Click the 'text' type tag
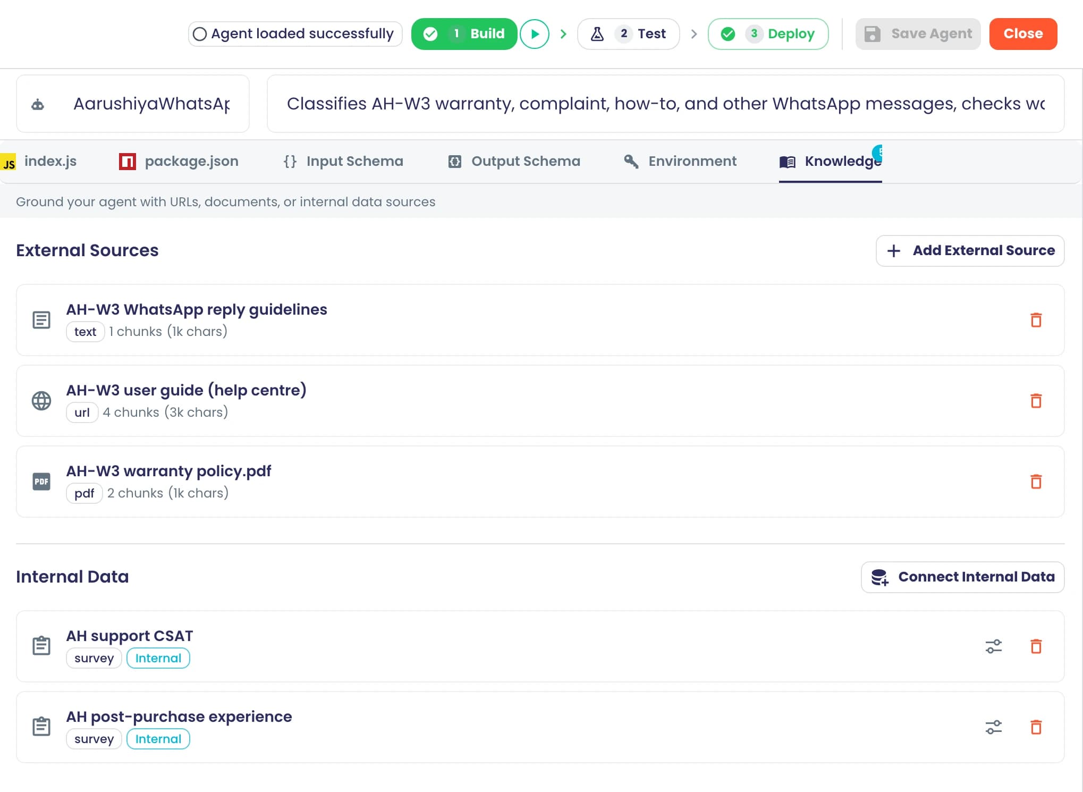 coord(85,332)
